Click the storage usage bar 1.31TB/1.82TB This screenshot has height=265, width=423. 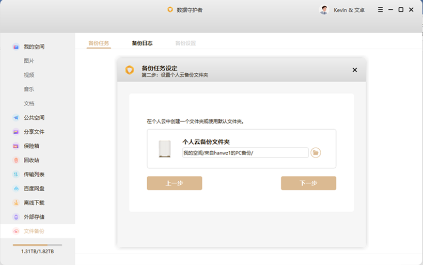37,245
